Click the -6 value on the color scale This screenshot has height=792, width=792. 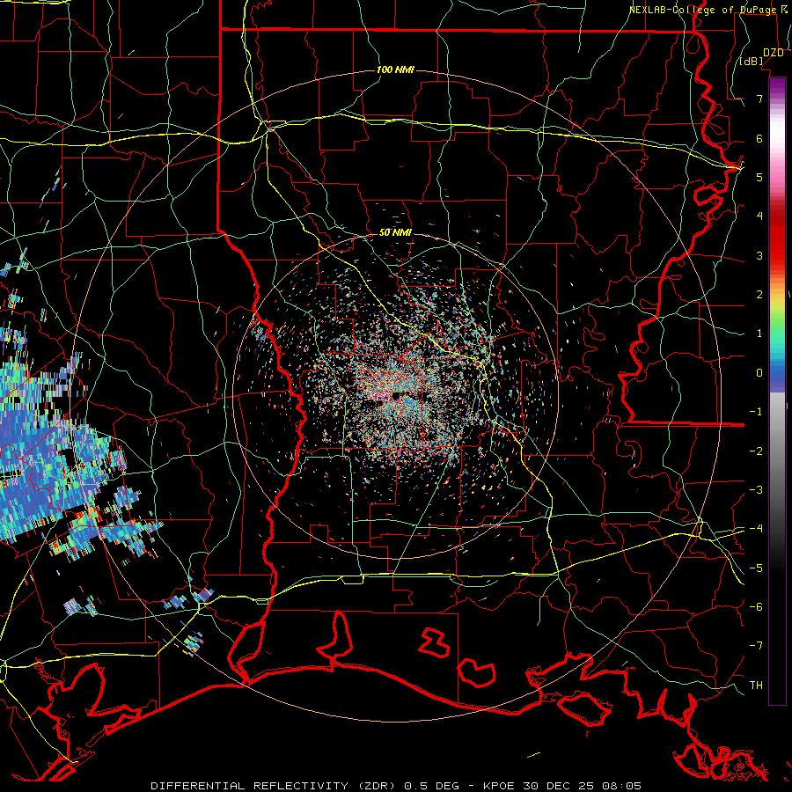pyautogui.click(x=756, y=607)
